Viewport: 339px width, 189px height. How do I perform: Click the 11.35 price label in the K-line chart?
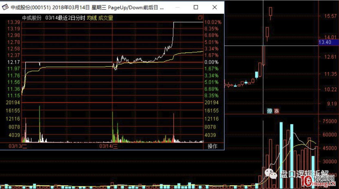[330, 74]
